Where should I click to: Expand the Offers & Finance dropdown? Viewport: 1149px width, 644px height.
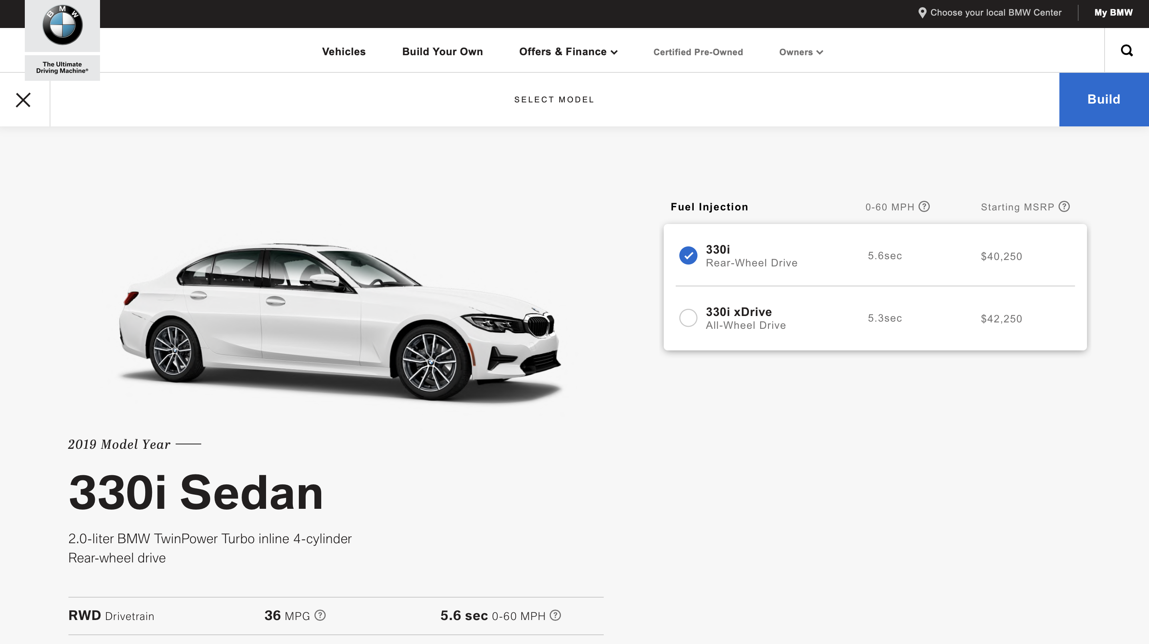tap(568, 52)
